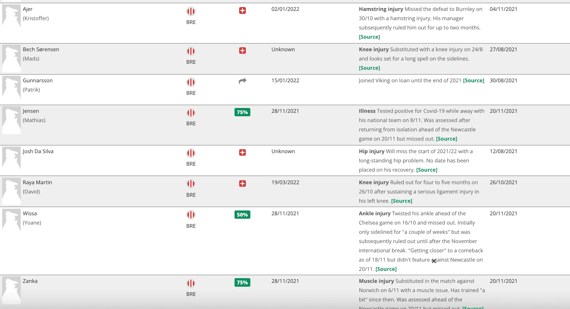Image resolution: width=570 pixels, height=309 pixels.
Task: Select the Bech Sørensen player name
Action: [41, 49]
